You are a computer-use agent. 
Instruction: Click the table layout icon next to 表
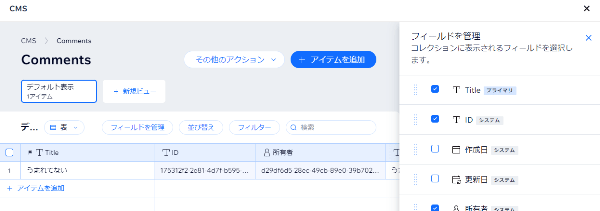coord(53,127)
